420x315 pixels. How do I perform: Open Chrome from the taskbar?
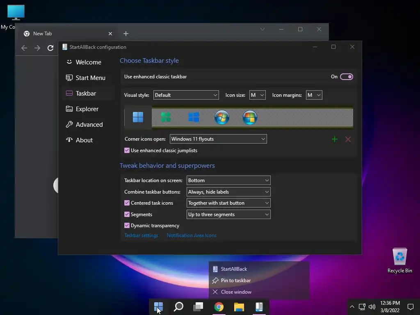219,307
